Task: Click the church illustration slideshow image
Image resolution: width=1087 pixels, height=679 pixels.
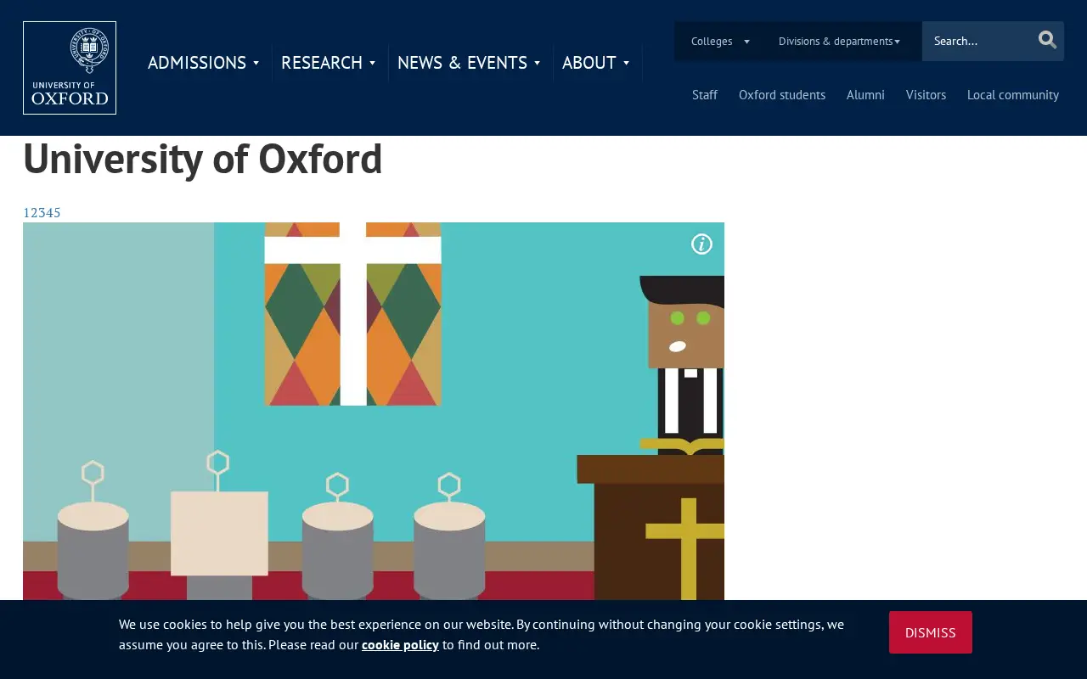Action: point(374,412)
